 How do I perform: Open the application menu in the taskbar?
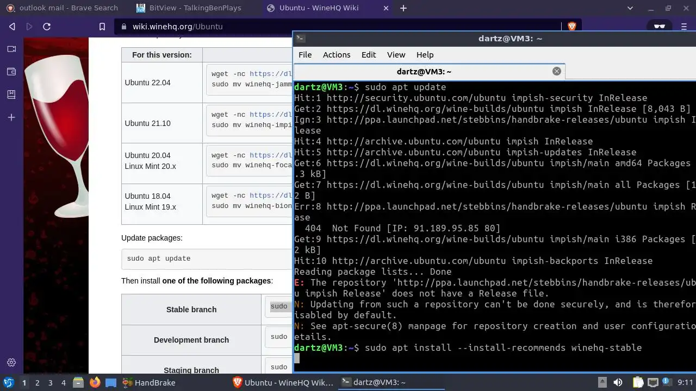point(9,383)
